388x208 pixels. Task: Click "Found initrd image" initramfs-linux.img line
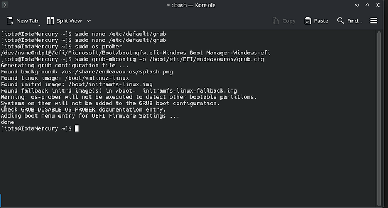coord(76,85)
